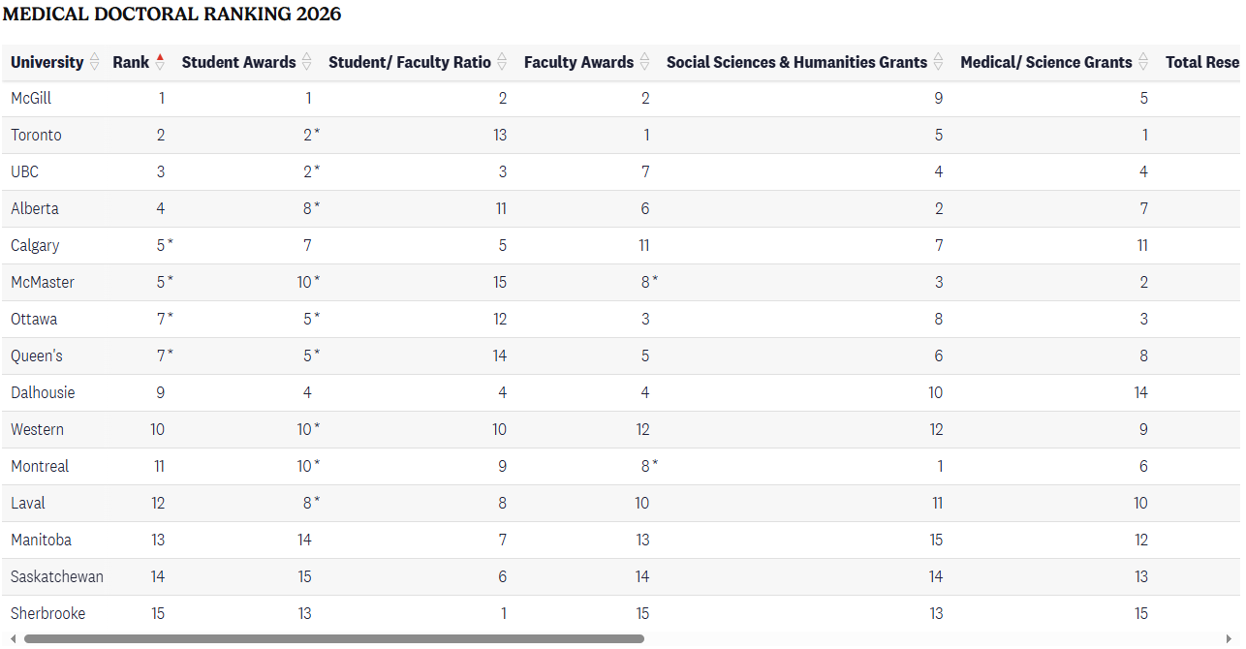Click the McMaster university name
Viewport: 1246px width, 649px height.
coord(43,282)
